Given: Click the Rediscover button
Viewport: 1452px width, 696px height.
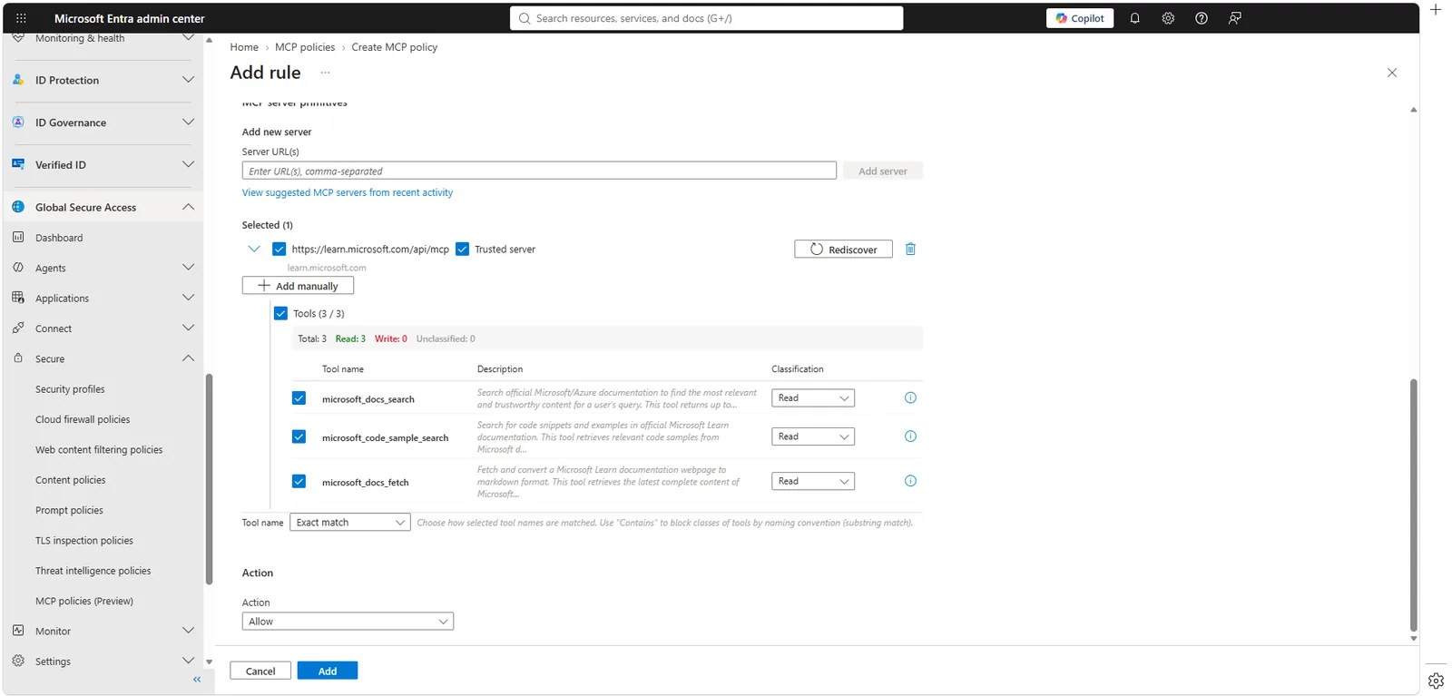Looking at the screenshot, I should coord(843,249).
